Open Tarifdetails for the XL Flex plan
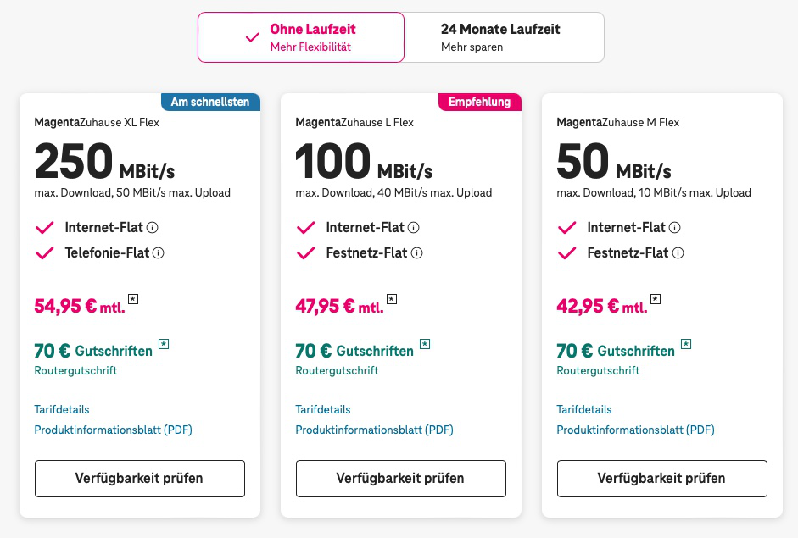 click(x=62, y=409)
